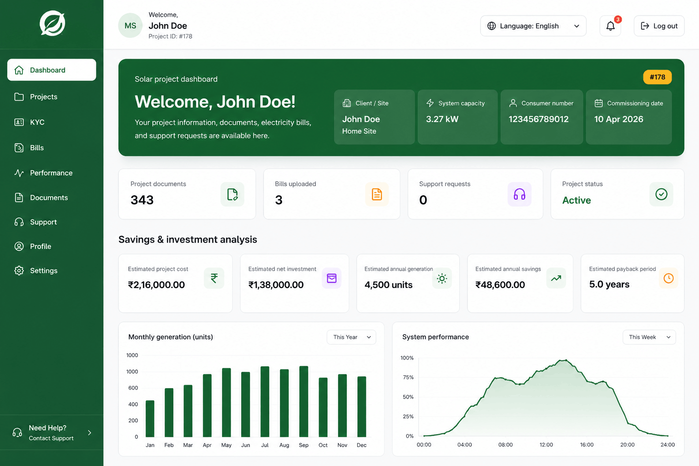The width and height of the screenshot is (699, 466).
Task: Click the System capacity lightning icon
Action: click(430, 103)
